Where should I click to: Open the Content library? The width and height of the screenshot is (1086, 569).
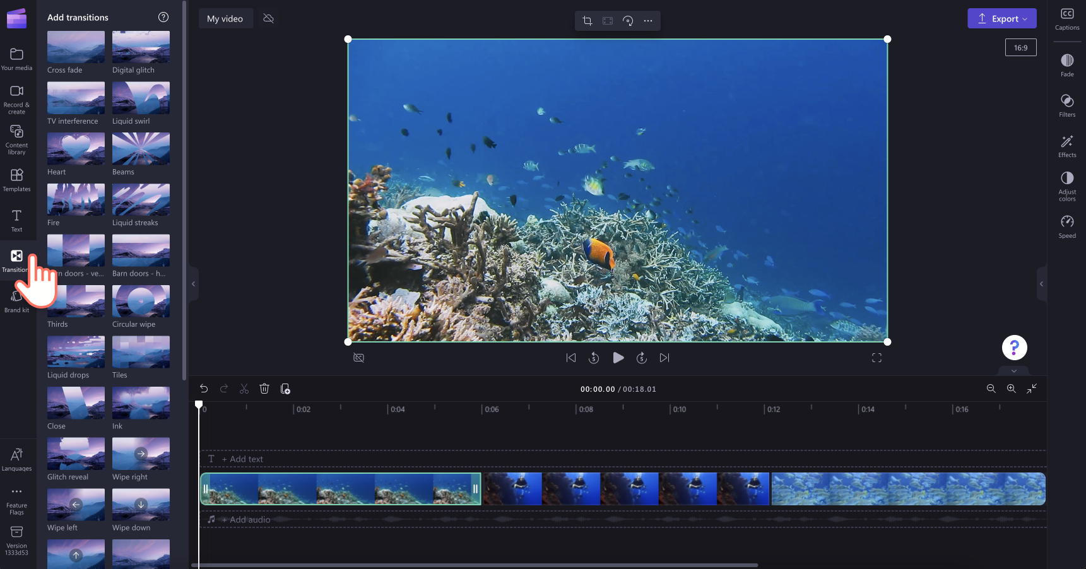[16, 139]
